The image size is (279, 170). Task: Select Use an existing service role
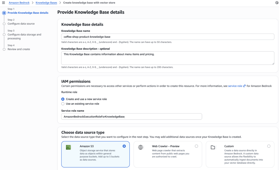pos(63,104)
